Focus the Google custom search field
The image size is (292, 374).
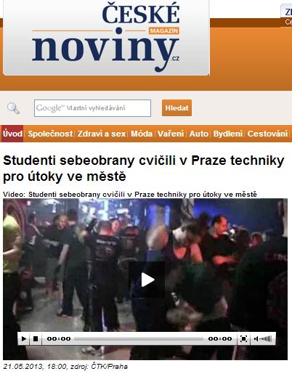pos(92,108)
